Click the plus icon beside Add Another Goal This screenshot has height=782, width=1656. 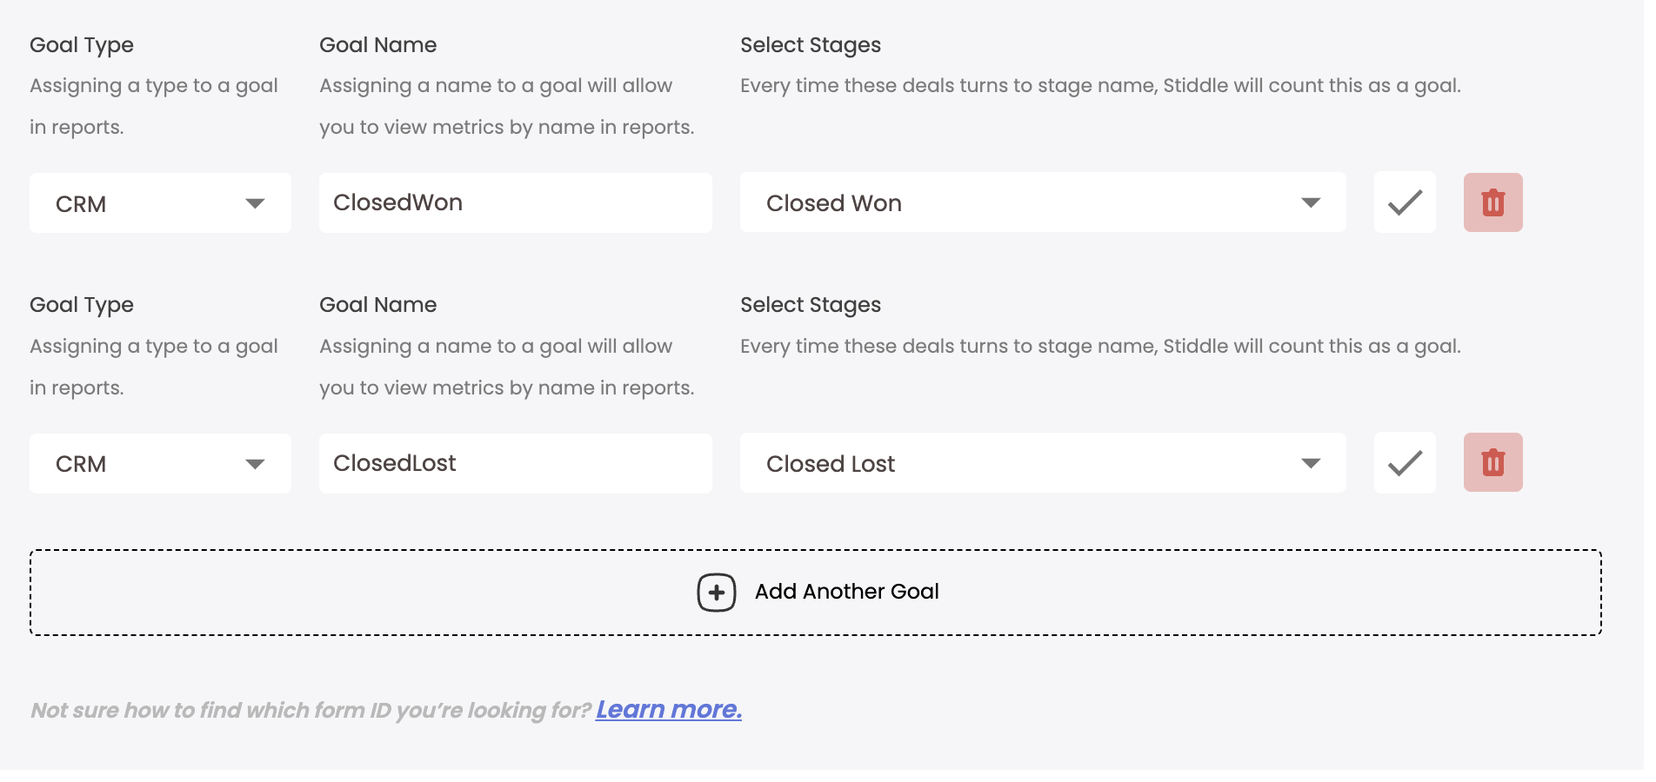(x=716, y=593)
